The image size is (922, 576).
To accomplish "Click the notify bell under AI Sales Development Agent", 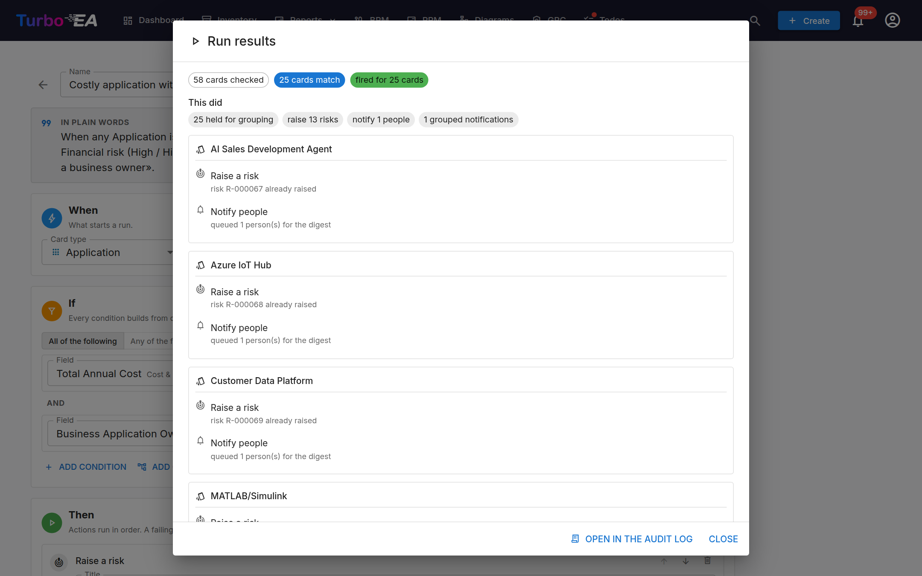I will pos(200,209).
